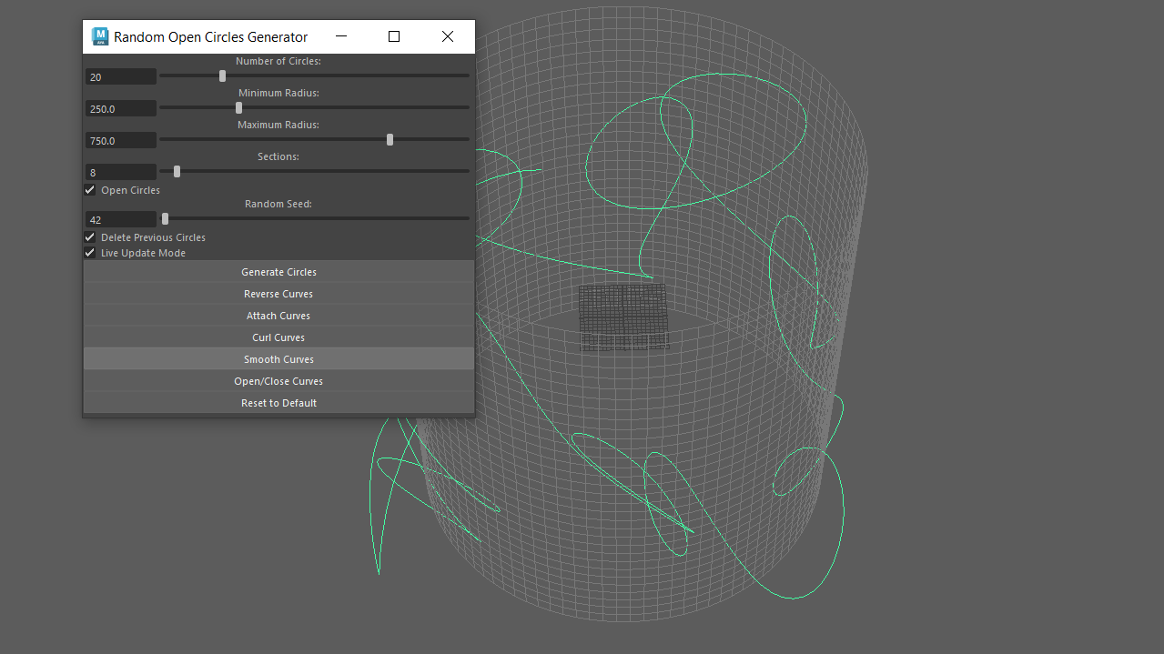Viewport: 1164px width, 654px height.
Task: Reset settings with Reset to Default
Action: click(278, 402)
